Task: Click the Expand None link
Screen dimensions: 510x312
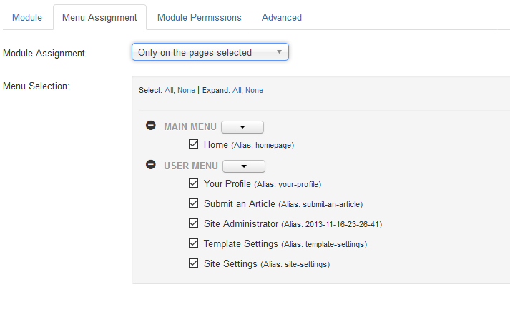Action: tap(254, 90)
